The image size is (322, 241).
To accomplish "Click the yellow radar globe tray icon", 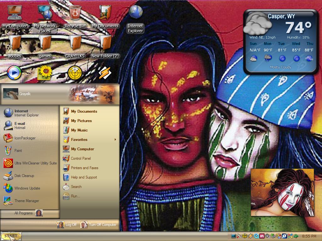I will pos(245,236).
